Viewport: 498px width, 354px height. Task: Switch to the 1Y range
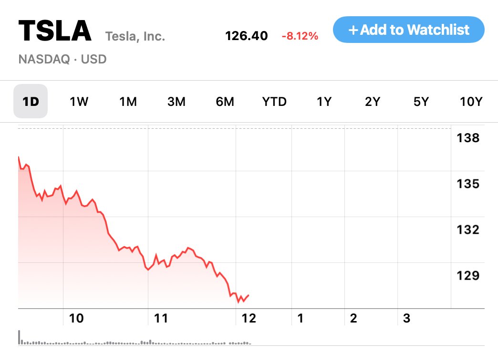coord(324,101)
